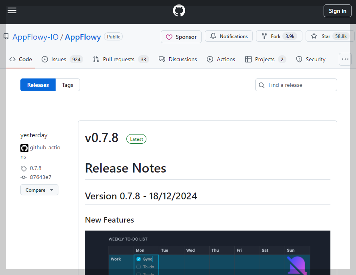Click the star count 58.8k
Screen dimensions: 356x275
[x=341, y=36]
